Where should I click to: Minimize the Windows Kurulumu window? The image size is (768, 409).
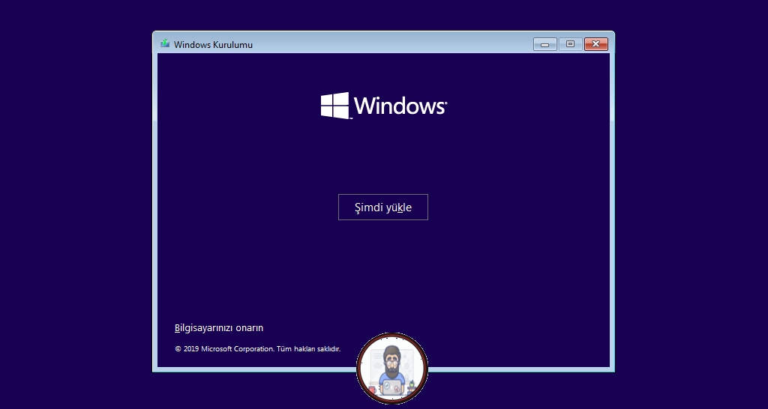(545, 44)
